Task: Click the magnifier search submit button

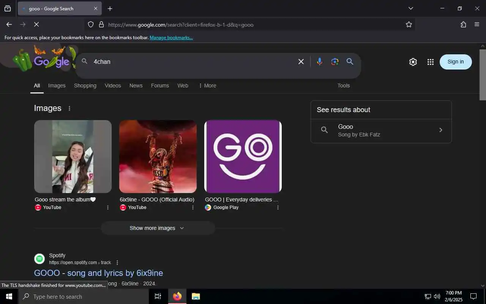Action: click(x=350, y=62)
